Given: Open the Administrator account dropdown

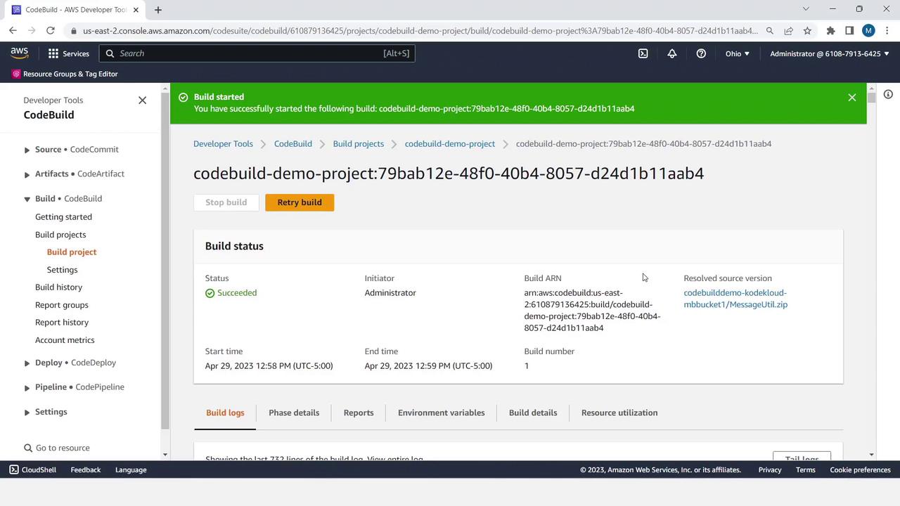Looking at the screenshot, I should tap(830, 53).
